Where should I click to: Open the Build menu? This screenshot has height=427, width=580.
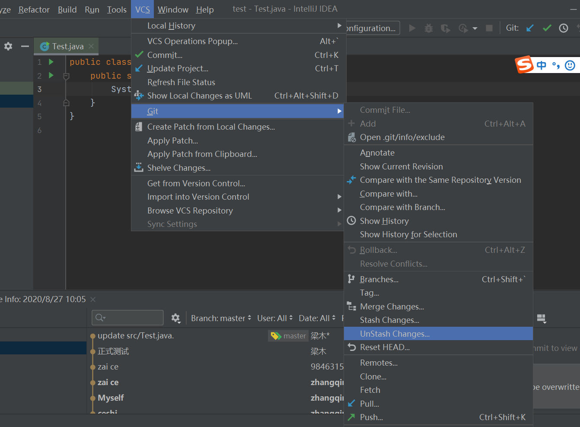pyautogui.click(x=67, y=10)
